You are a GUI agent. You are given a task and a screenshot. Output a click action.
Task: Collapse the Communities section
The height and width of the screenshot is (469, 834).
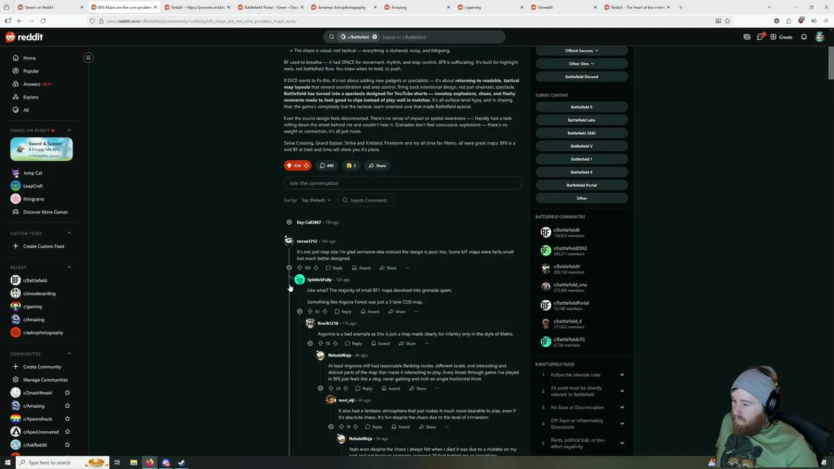tap(69, 354)
